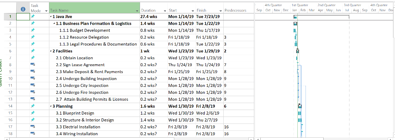Click pin icon for Legal Procedures & Documentation

tap(33, 44)
